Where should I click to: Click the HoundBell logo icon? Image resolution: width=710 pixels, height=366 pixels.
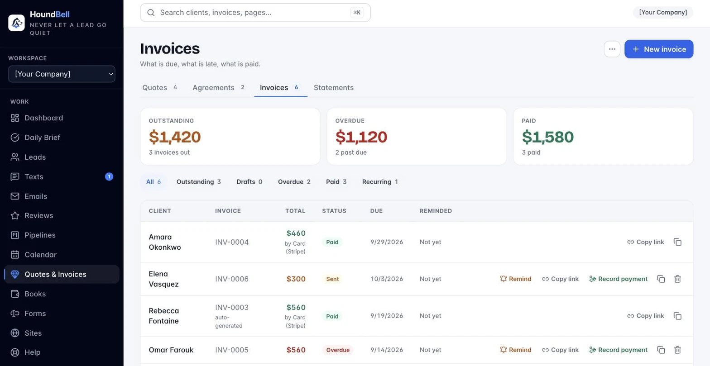coord(16,23)
